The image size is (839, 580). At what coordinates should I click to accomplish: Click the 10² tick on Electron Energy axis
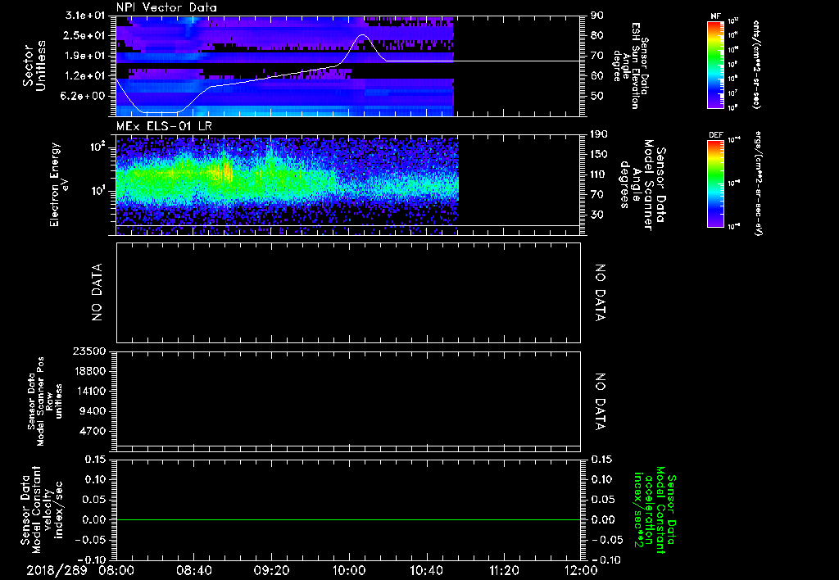point(100,147)
